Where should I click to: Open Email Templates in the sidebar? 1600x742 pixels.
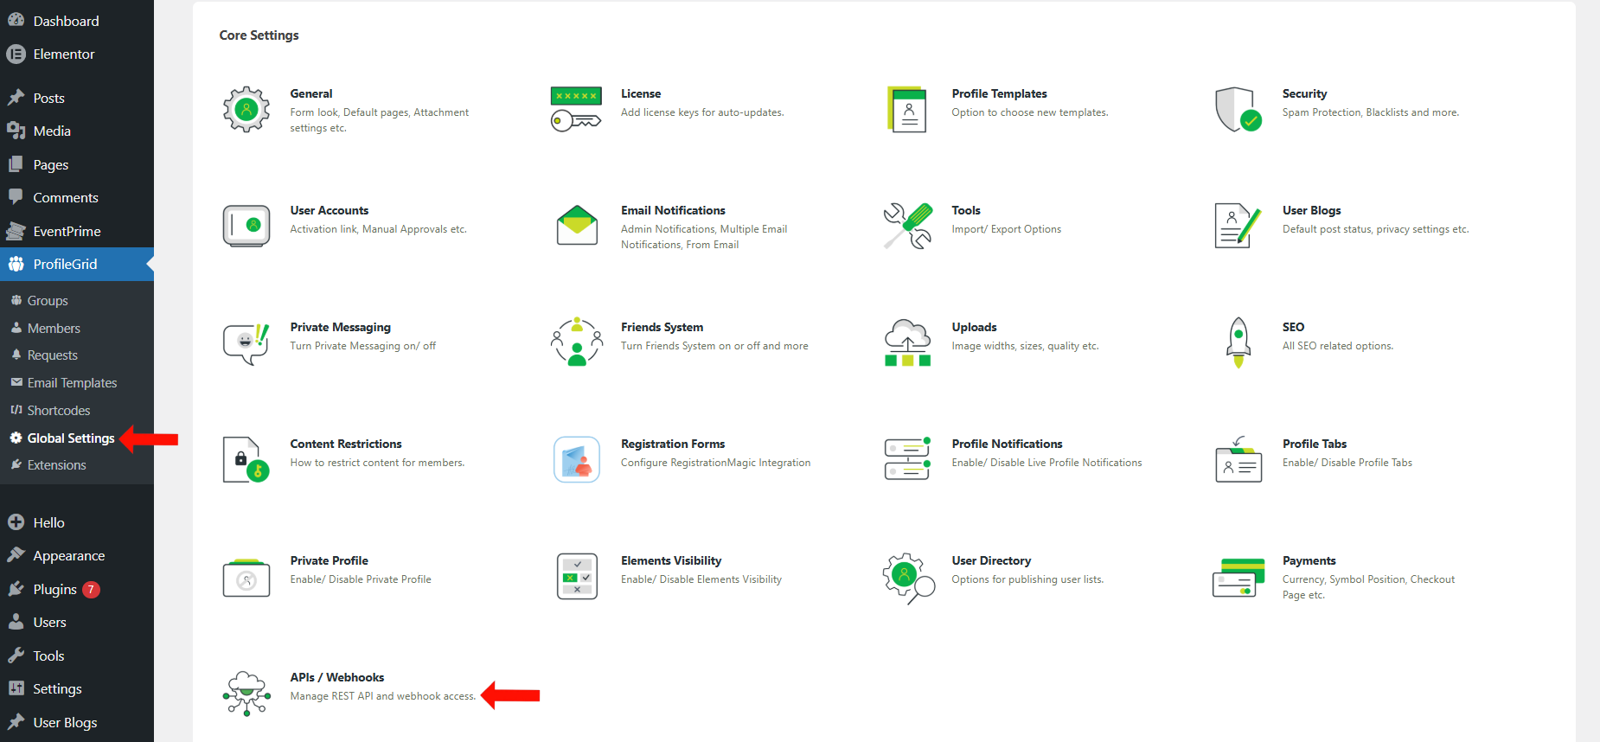point(72,383)
